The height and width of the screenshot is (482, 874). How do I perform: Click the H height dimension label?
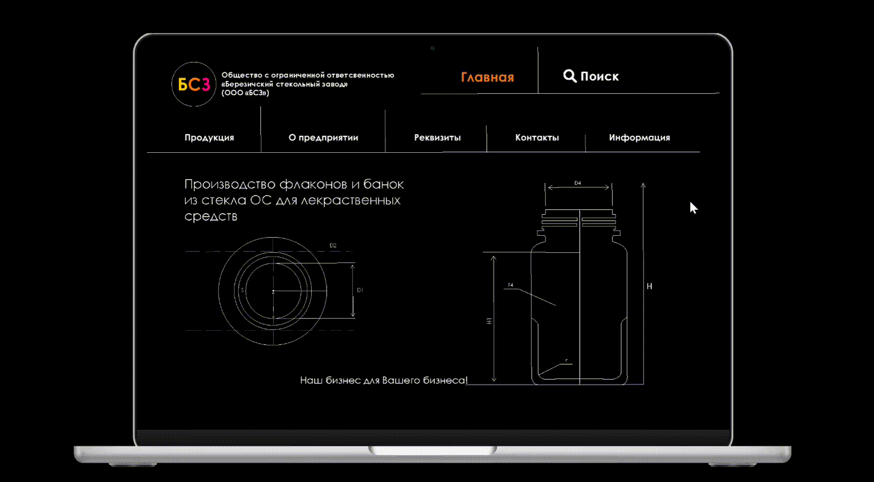[649, 286]
